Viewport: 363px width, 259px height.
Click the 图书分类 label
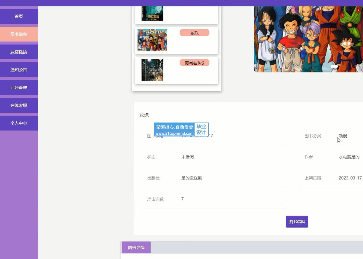(x=313, y=136)
